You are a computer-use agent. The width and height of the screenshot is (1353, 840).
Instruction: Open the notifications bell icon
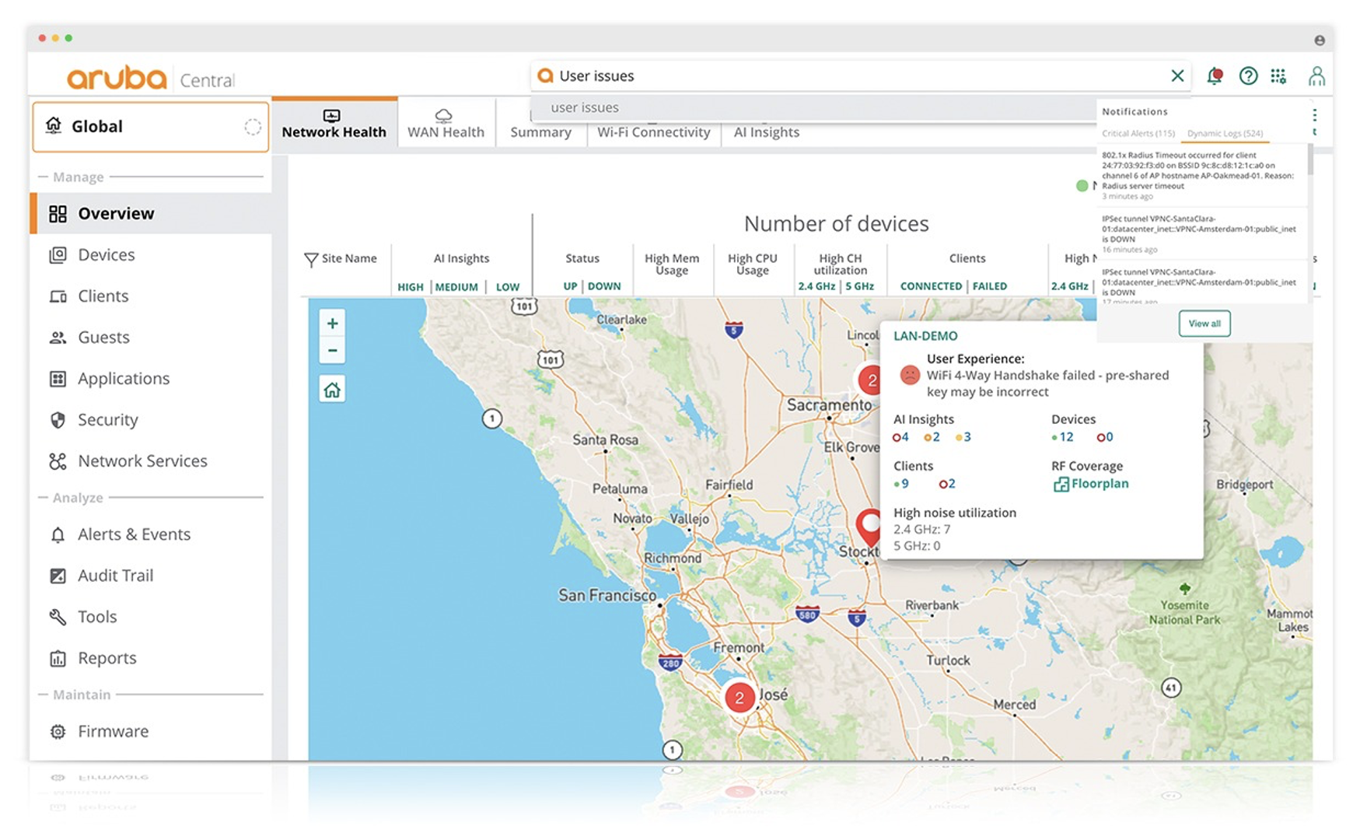tap(1214, 75)
